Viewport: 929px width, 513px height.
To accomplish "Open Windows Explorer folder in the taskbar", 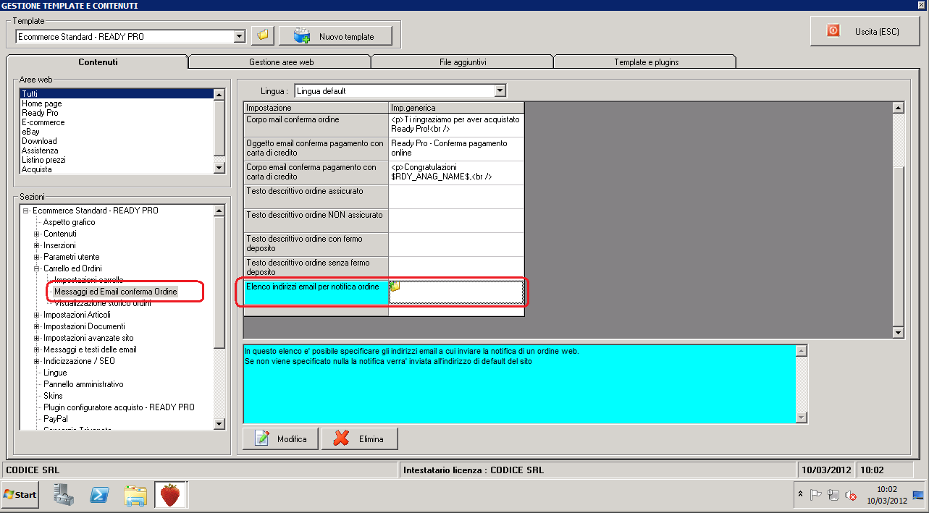I will click(x=135, y=495).
